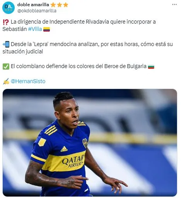This screenshot has height=200, width=182.
Task: Open the football player photo attachment
Action: pos(90,143)
